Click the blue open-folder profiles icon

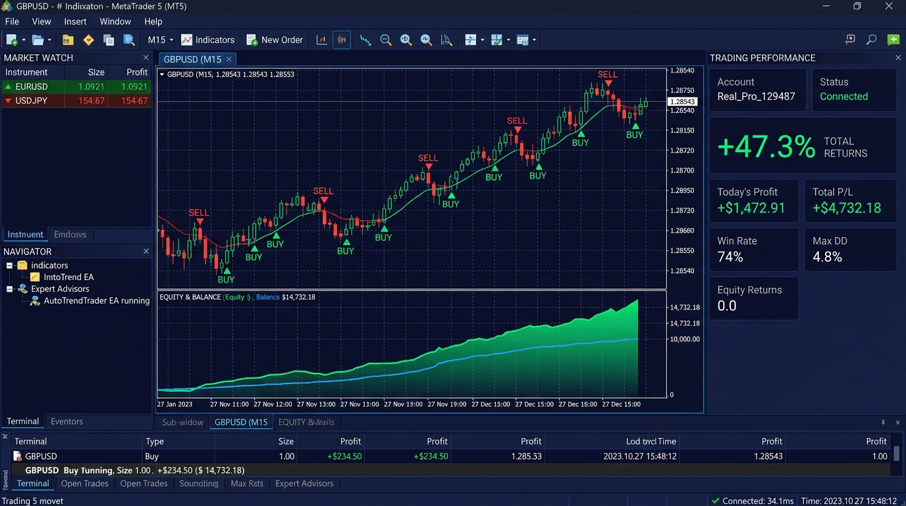coord(38,40)
